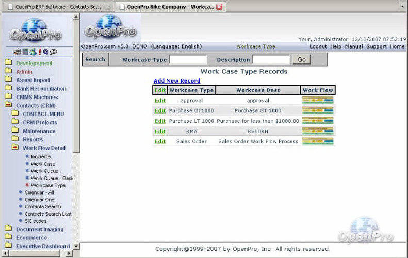Expand the CRM Projects folder
This screenshot has width=408, height=258.
(14, 123)
